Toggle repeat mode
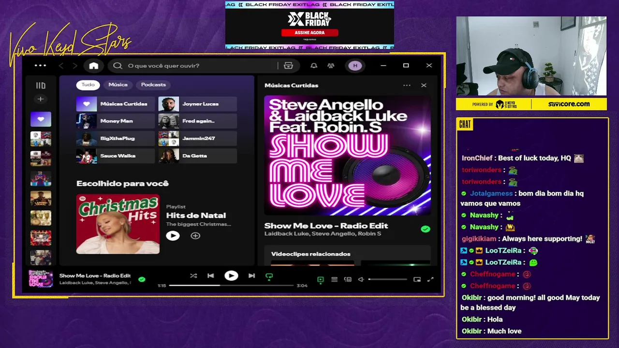 pos(269,276)
